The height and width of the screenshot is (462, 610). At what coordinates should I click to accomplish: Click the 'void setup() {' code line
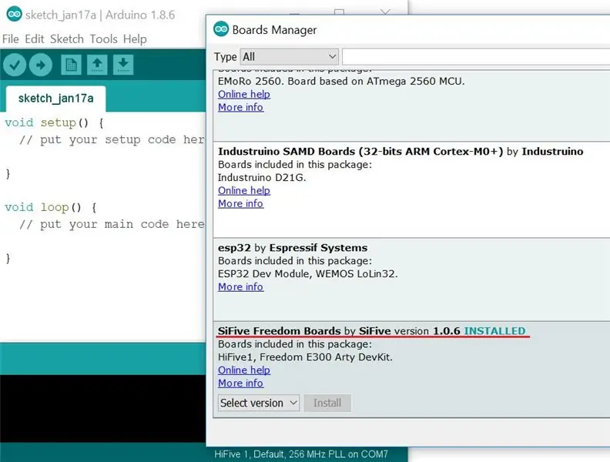tap(55, 123)
